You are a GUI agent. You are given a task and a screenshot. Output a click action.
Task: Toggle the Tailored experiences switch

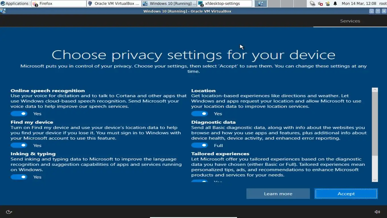[x=199, y=181]
